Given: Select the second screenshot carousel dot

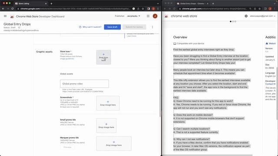Looking at the screenshot, I should [x=233, y=21].
